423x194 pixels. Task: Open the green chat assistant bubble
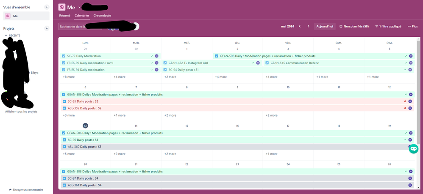click(x=413, y=149)
